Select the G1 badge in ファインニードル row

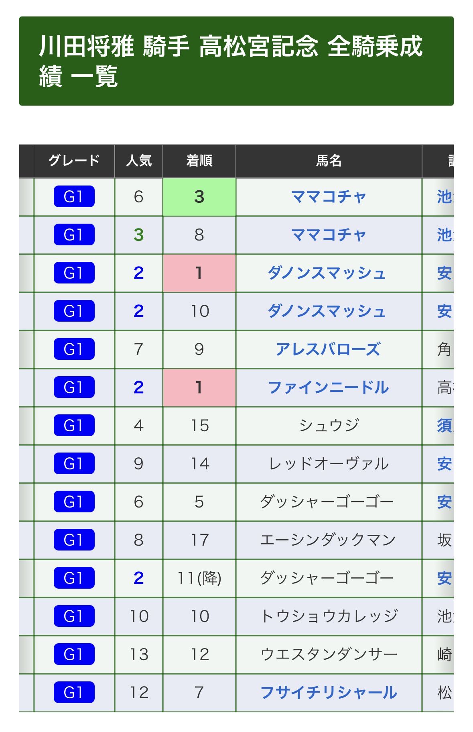pyautogui.click(x=74, y=387)
